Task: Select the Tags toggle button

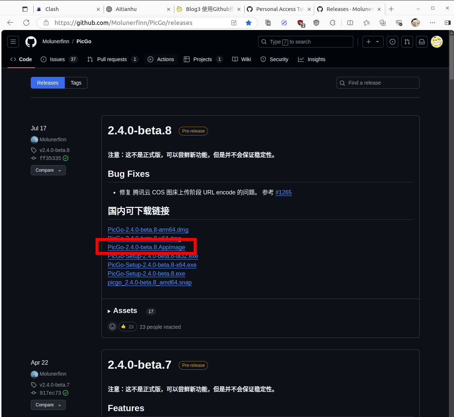Action: (76, 83)
